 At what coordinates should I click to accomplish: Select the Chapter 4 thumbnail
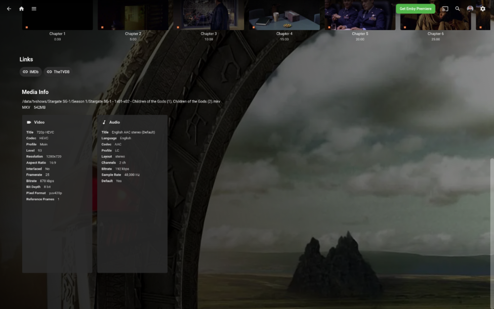pyautogui.click(x=284, y=14)
